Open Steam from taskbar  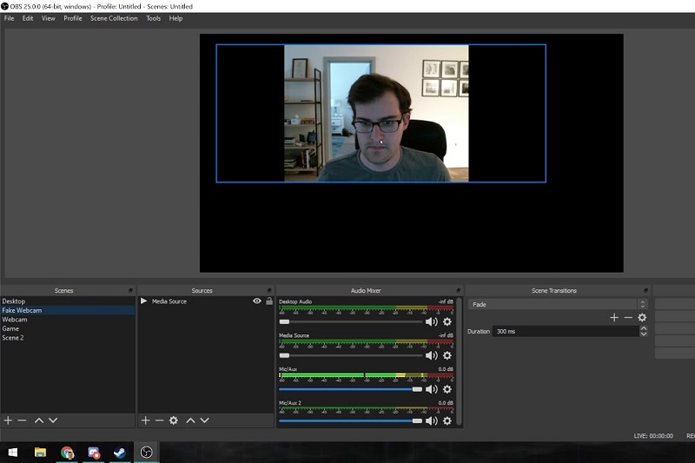pyautogui.click(x=119, y=453)
